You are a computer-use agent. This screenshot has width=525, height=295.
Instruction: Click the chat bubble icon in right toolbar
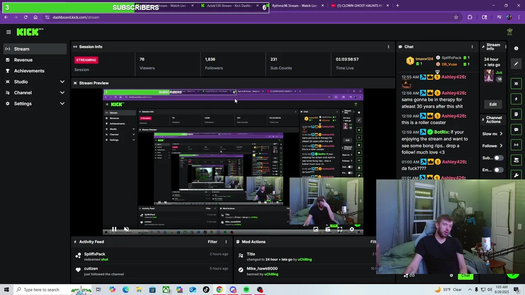[516, 129]
